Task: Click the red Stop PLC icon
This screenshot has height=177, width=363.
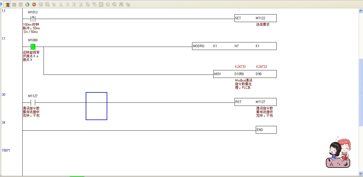Action: tap(34, 4)
